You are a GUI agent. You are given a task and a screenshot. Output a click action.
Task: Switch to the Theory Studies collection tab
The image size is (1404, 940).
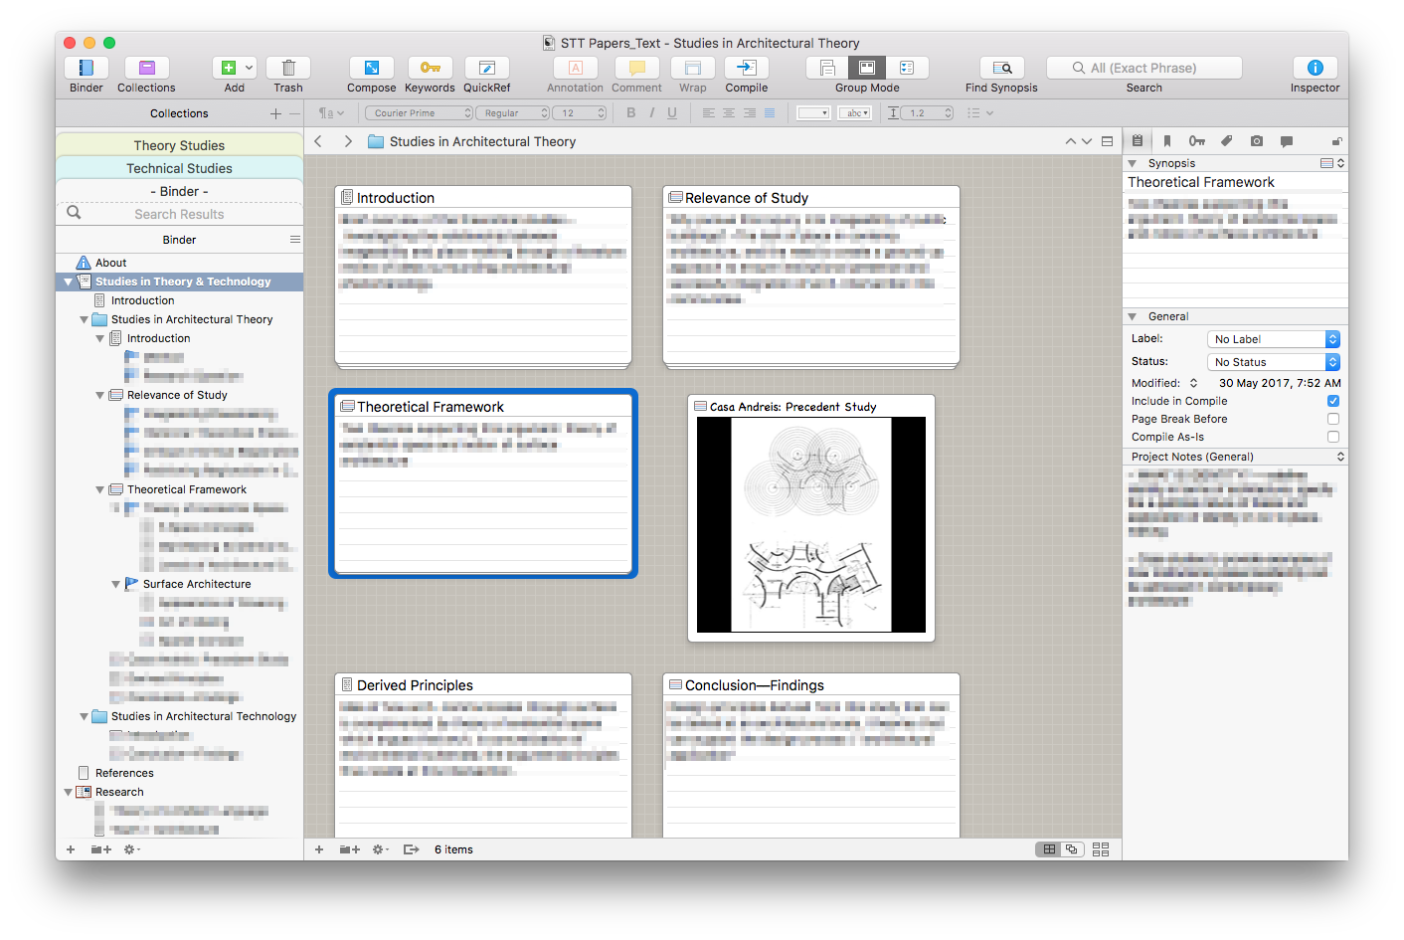pos(179,145)
